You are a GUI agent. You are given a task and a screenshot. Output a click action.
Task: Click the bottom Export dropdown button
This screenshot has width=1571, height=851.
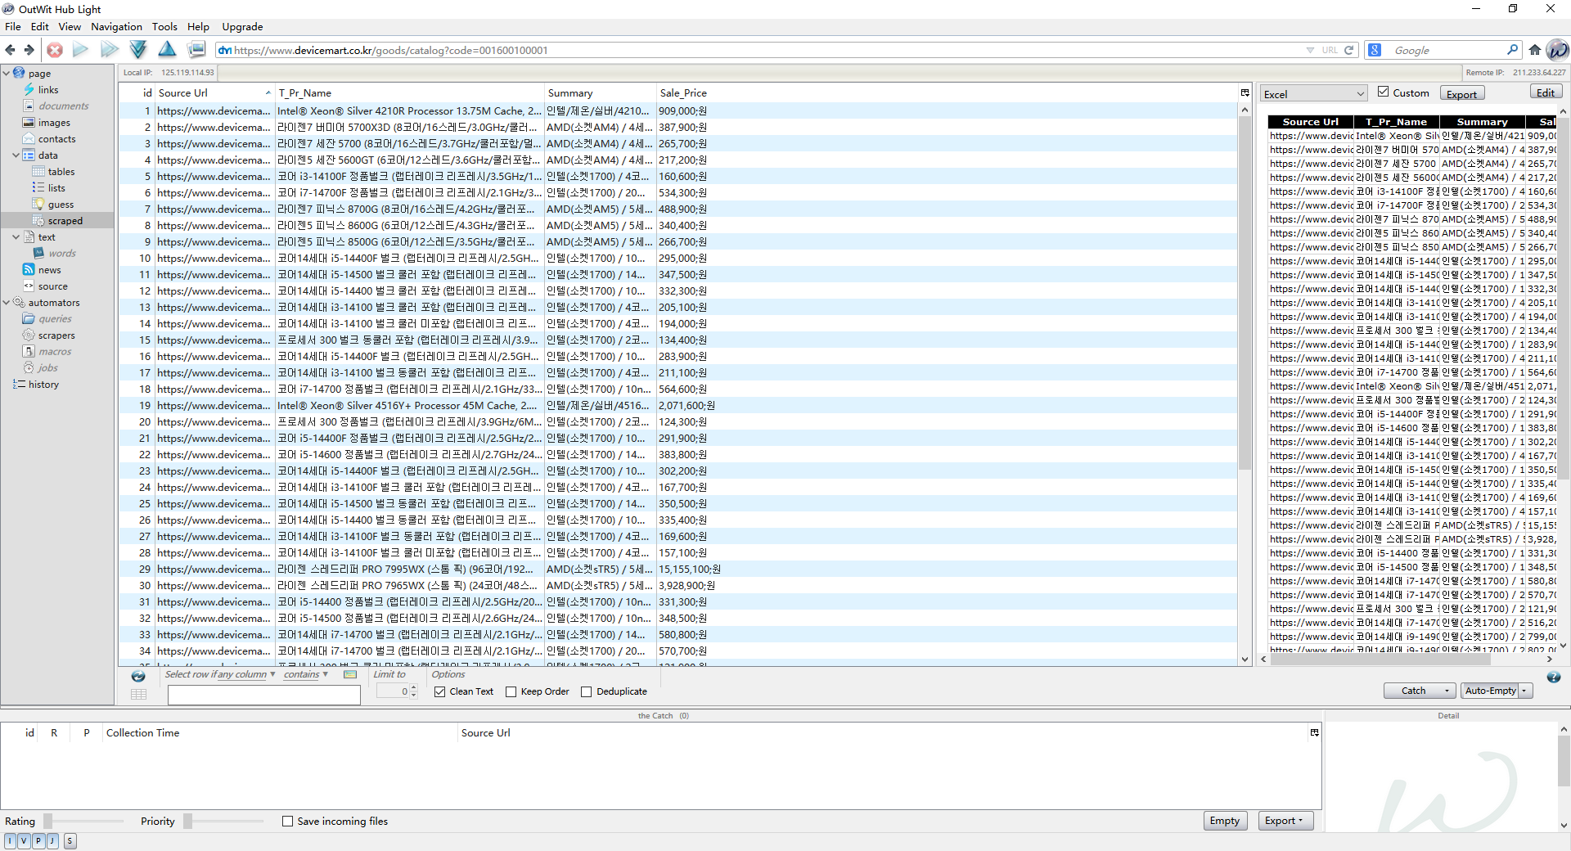click(x=1285, y=821)
